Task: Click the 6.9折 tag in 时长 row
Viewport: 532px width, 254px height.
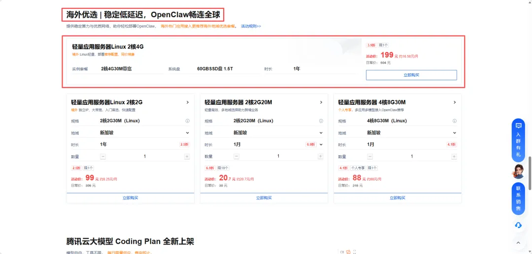Action: point(311,144)
